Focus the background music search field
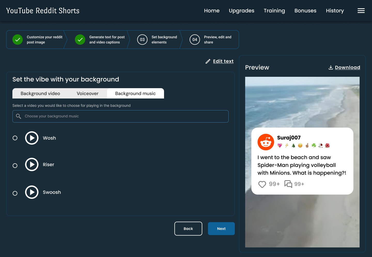Viewport: 372px width, 257px height. [120, 116]
